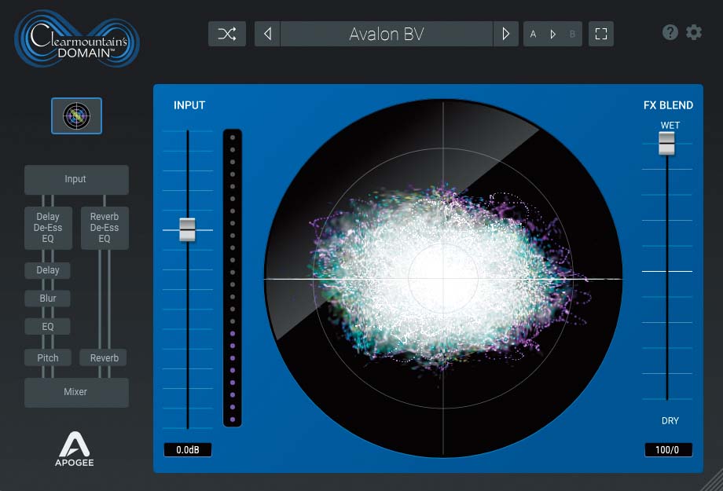Image resolution: width=723 pixels, height=491 pixels.
Task: Click the circular vectorscope display
Action: 443,278
